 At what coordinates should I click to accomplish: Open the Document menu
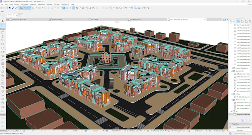(x=24, y=4)
